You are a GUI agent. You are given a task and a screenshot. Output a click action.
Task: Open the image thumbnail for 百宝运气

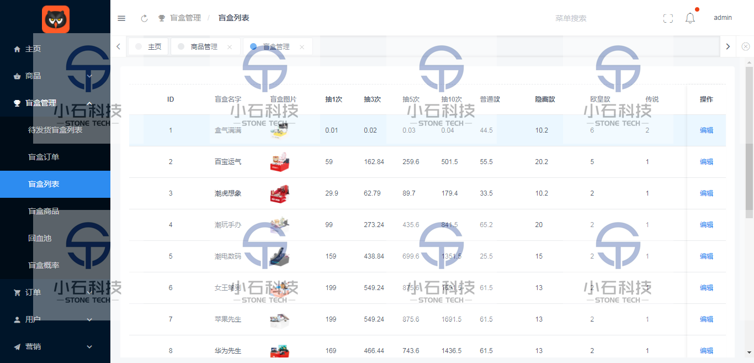coord(280,162)
